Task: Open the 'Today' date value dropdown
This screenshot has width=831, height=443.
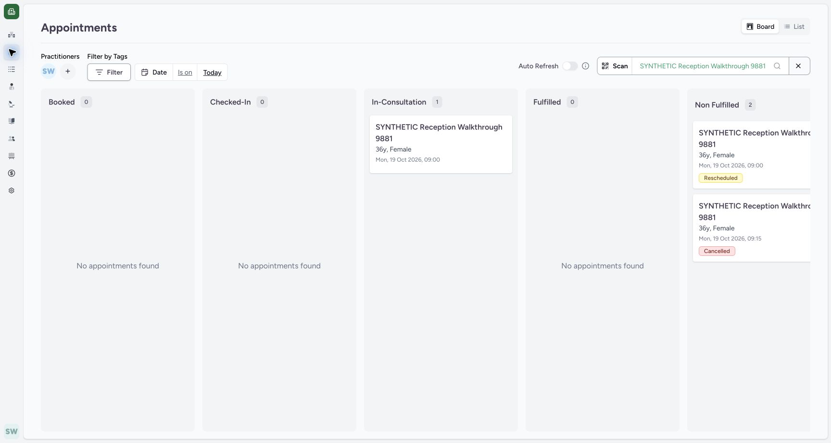Action: click(x=212, y=72)
